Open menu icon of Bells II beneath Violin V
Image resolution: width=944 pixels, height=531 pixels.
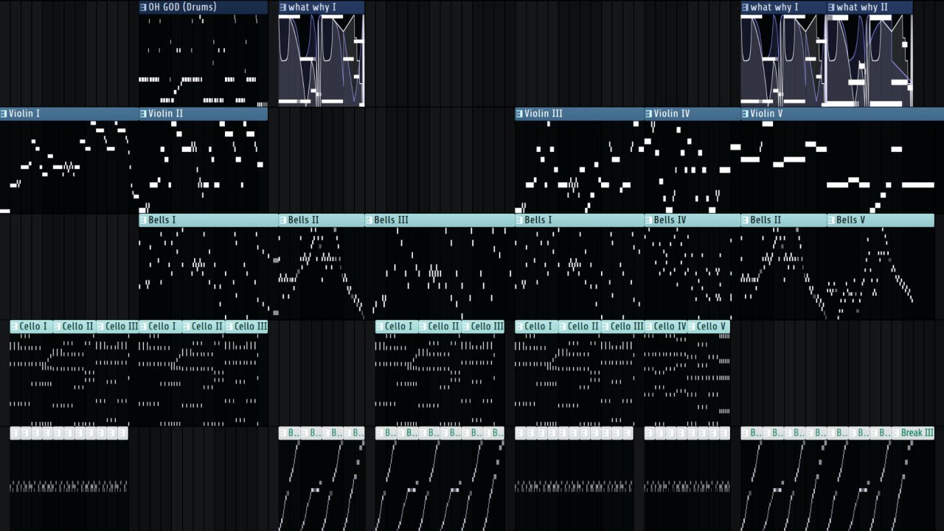click(x=746, y=220)
